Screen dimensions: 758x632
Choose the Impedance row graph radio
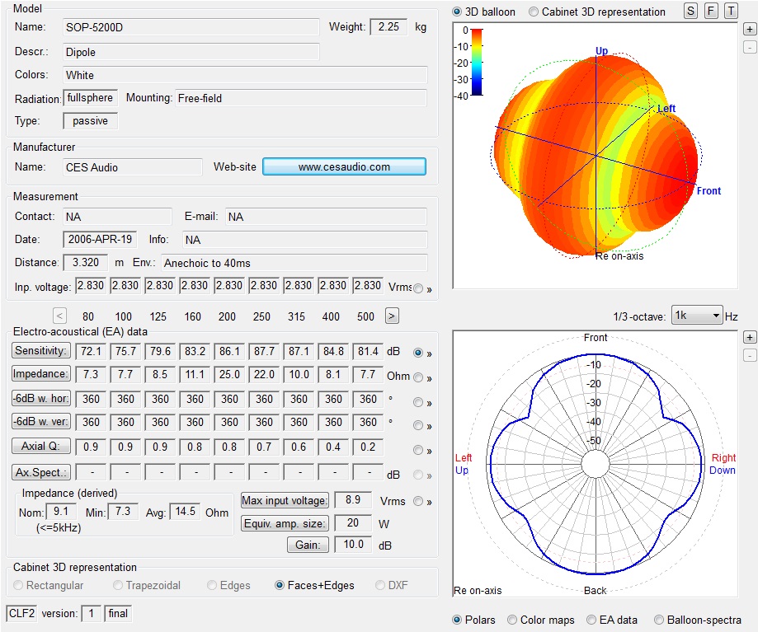417,378
